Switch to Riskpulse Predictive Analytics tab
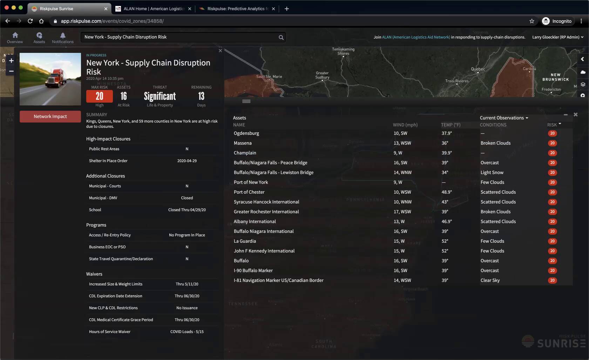 (x=236, y=9)
